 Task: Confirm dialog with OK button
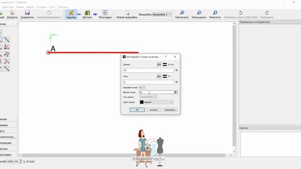[137, 110]
